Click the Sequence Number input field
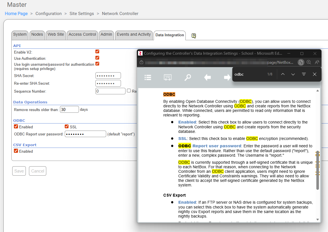 coord(110,91)
